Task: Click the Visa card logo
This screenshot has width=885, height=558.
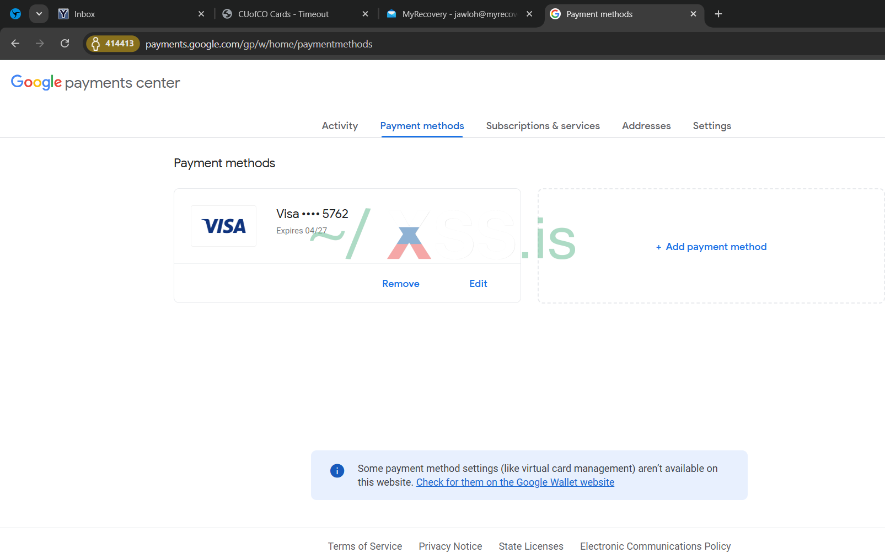Action: [x=223, y=226]
